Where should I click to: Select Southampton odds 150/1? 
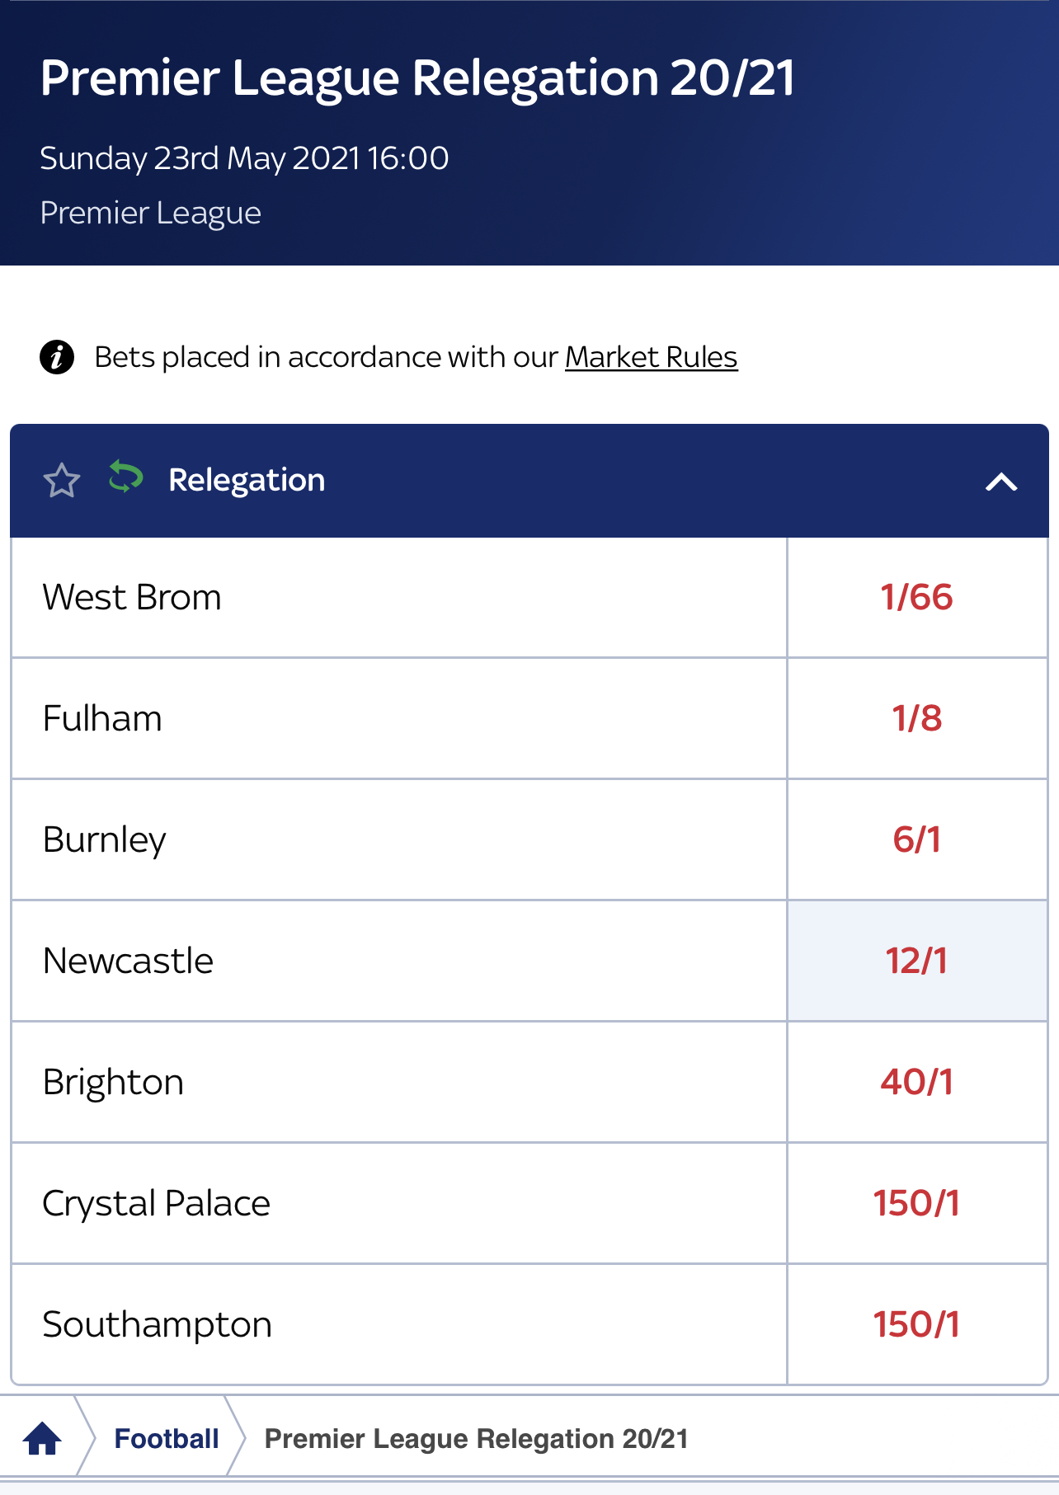pos(917,1325)
